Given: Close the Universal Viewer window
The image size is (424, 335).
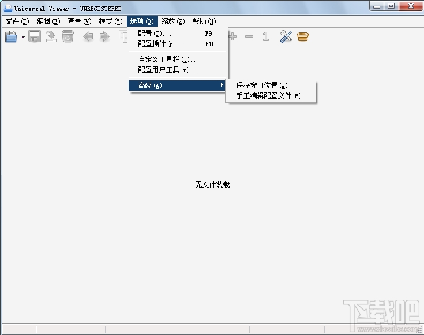Looking at the screenshot, I should pyautogui.click(x=411, y=6).
